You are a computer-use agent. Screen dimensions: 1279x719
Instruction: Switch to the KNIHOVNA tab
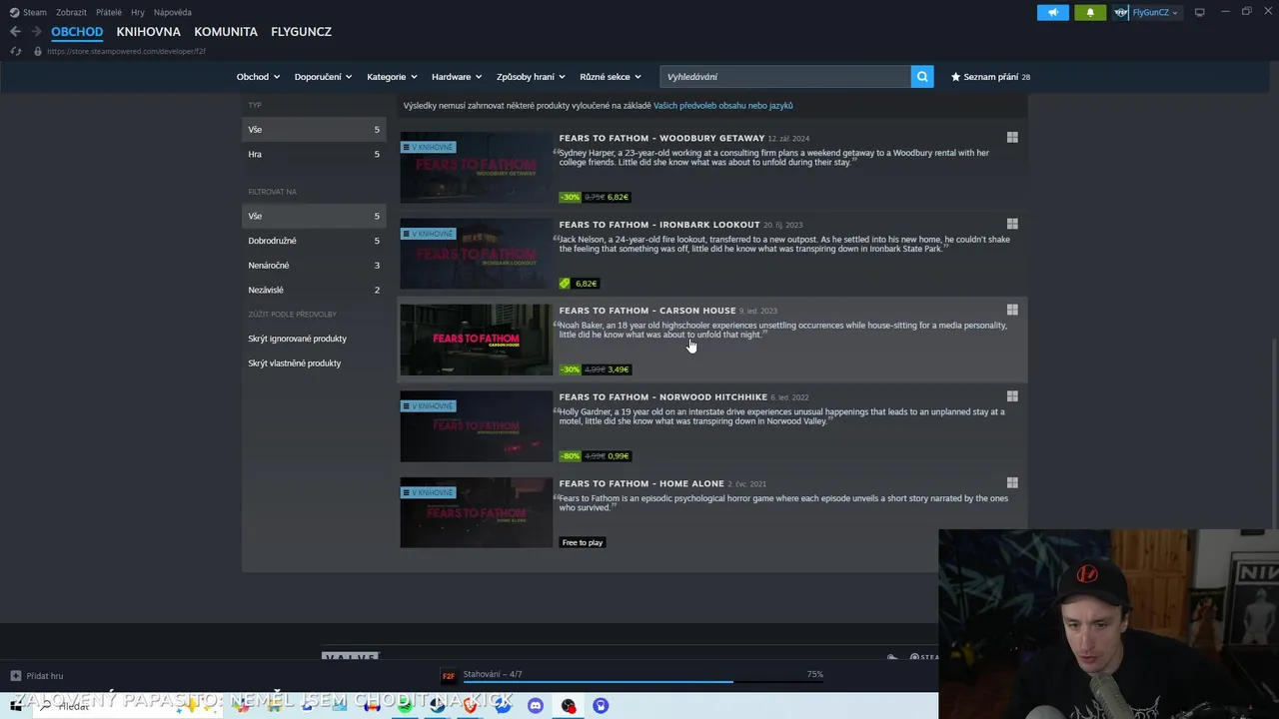[x=148, y=32]
